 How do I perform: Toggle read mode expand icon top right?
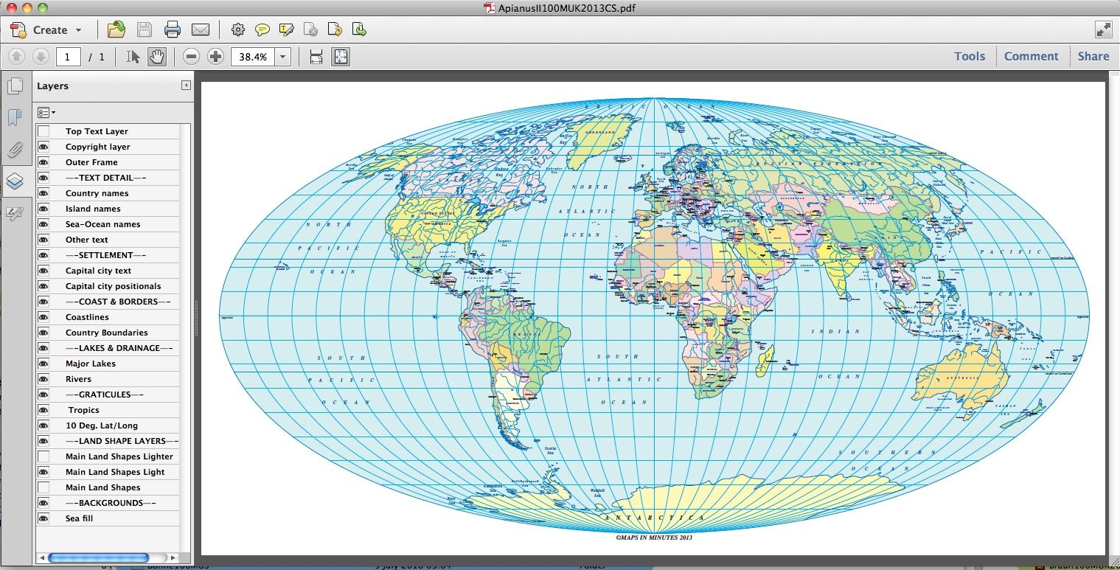click(1103, 29)
